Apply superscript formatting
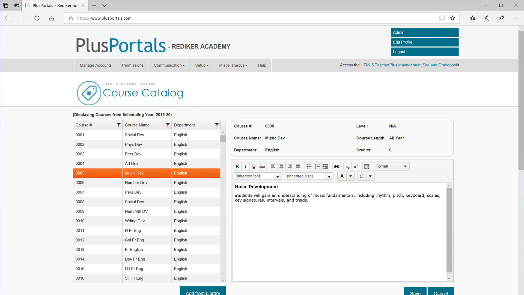The width and height of the screenshot is (524, 295). (x=356, y=166)
